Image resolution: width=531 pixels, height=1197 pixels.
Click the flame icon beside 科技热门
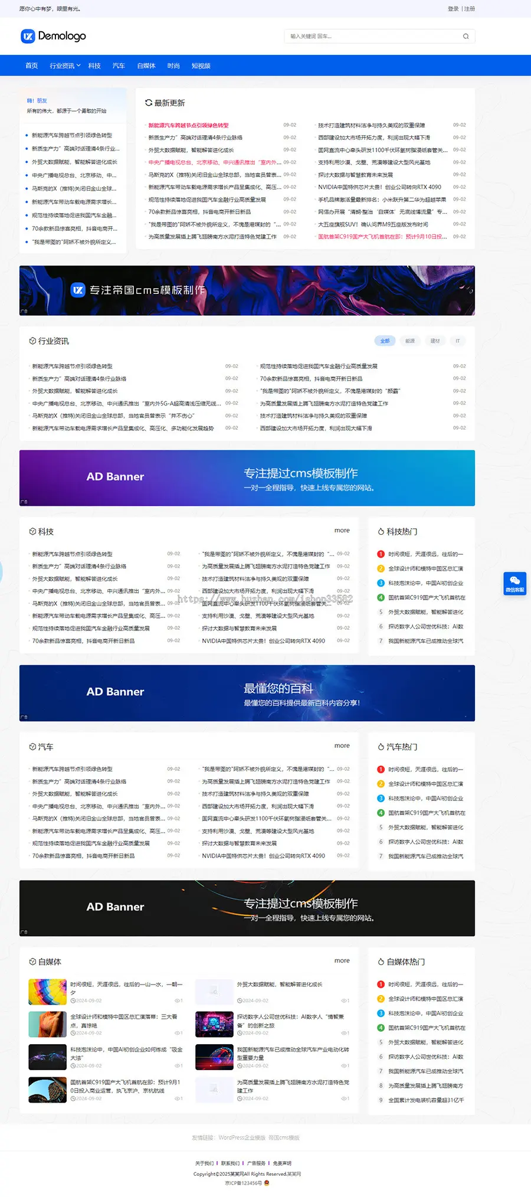(381, 532)
